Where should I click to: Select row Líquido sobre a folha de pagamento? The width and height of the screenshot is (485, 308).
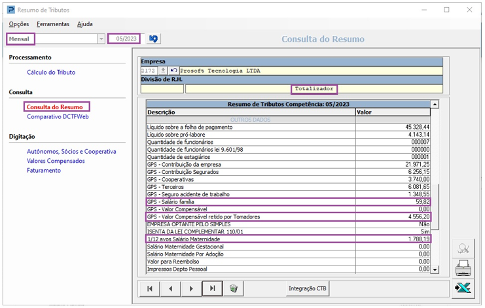[x=288, y=128]
